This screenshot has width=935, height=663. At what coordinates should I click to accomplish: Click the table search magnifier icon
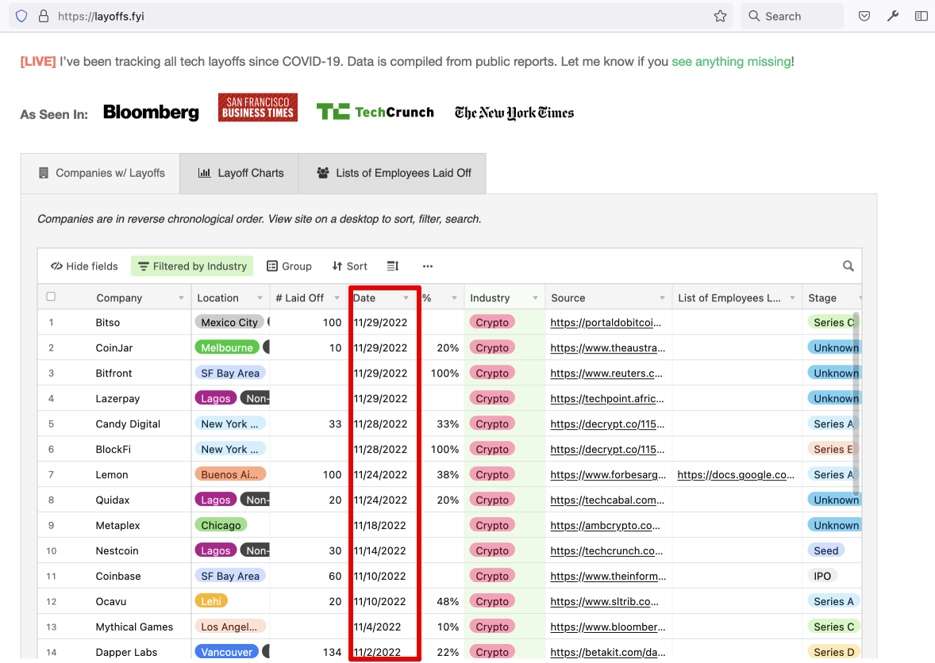848,266
